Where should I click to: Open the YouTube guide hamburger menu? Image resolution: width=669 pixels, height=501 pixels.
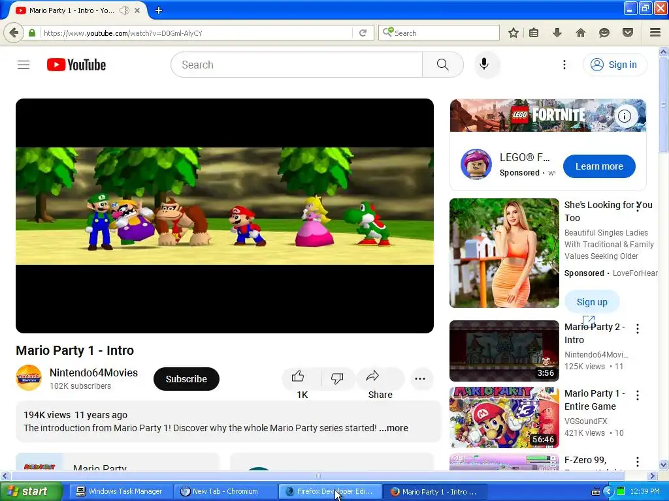[24, 65]
